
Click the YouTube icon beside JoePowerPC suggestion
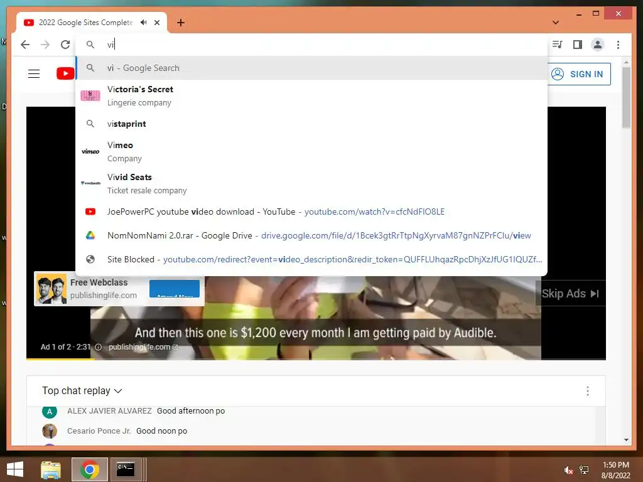(x=90, y=212)
